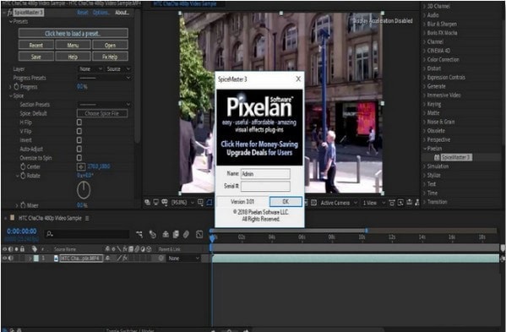The height and width of the screenshot is (332, 506).
Task: Open the Active Camera dropdown
Action: point(339,203)
